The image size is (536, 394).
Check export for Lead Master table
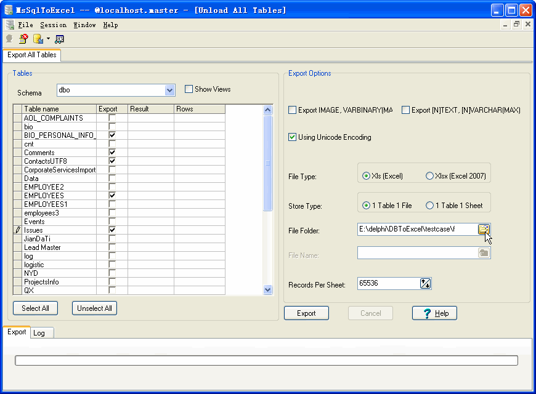(x=112, y=247)
